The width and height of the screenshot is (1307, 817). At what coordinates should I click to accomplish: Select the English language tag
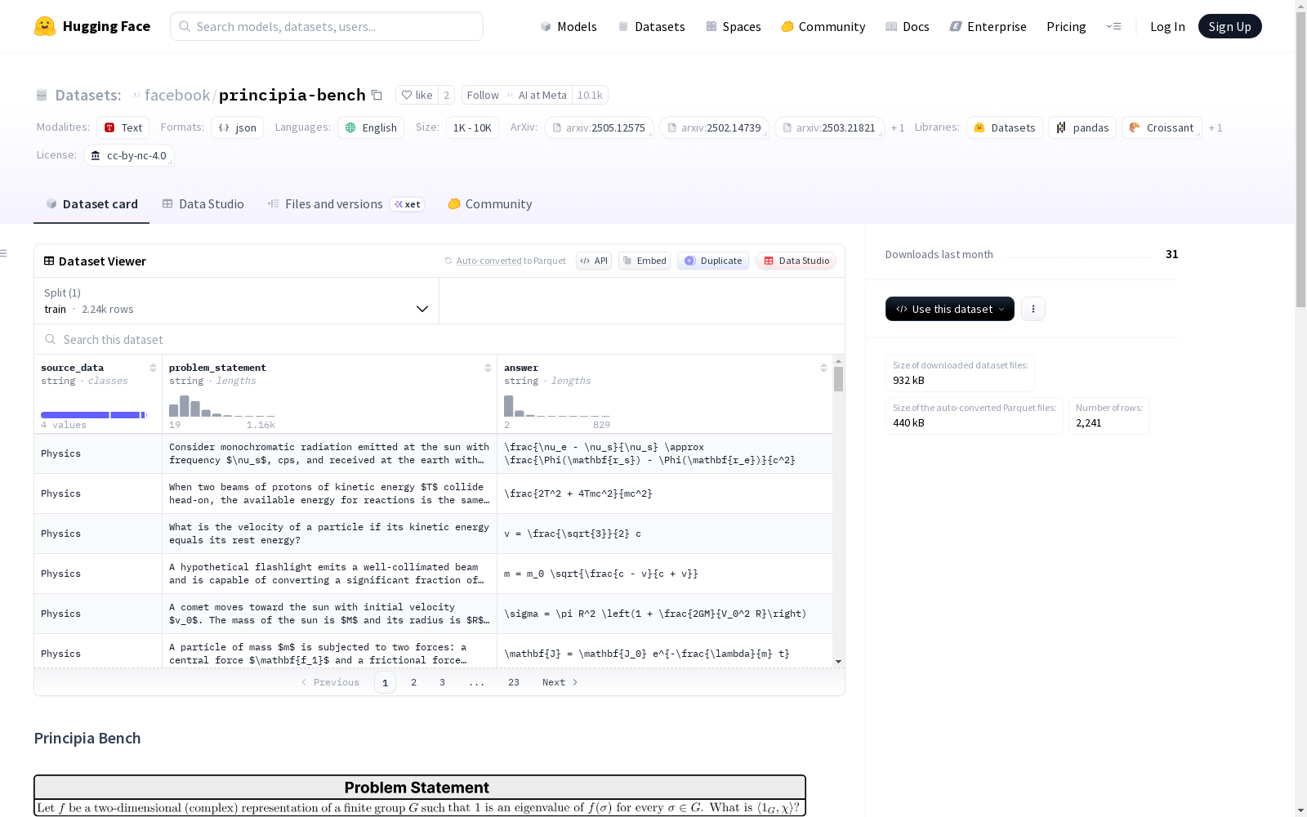click(371, 127)
